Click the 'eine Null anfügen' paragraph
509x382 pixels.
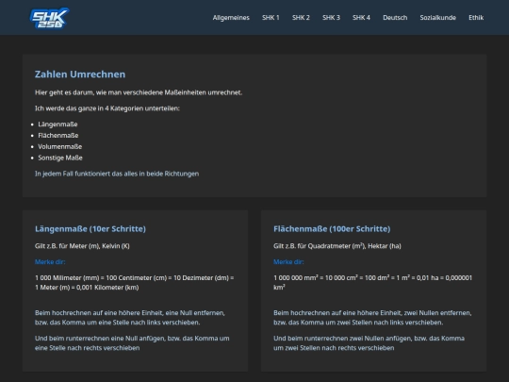(132, 343)
